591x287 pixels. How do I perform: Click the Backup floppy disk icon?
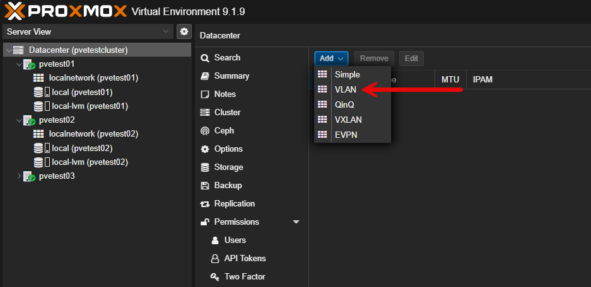204,186
